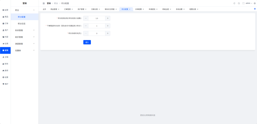Close the 文章分类 tab
257x124 pixels.
(x=99, y=9)
